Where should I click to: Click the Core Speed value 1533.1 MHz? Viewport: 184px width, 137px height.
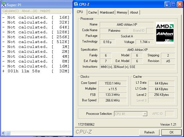pyautogui.click(x=113, y=83)
